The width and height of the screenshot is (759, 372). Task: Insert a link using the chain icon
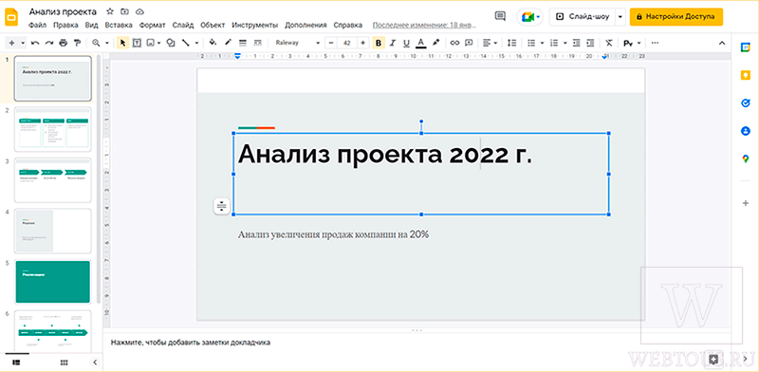point(454,43)
